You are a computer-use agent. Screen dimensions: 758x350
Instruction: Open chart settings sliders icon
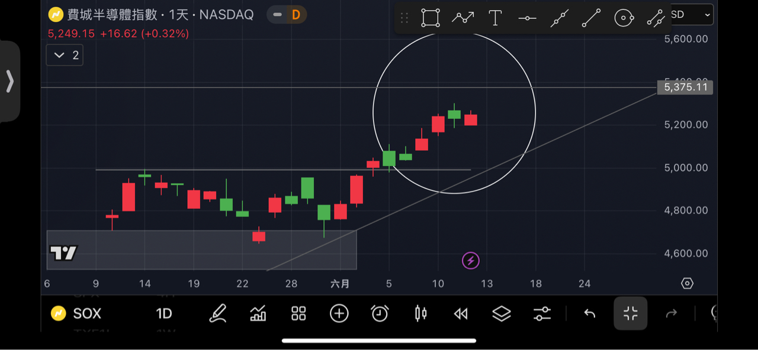542,313
